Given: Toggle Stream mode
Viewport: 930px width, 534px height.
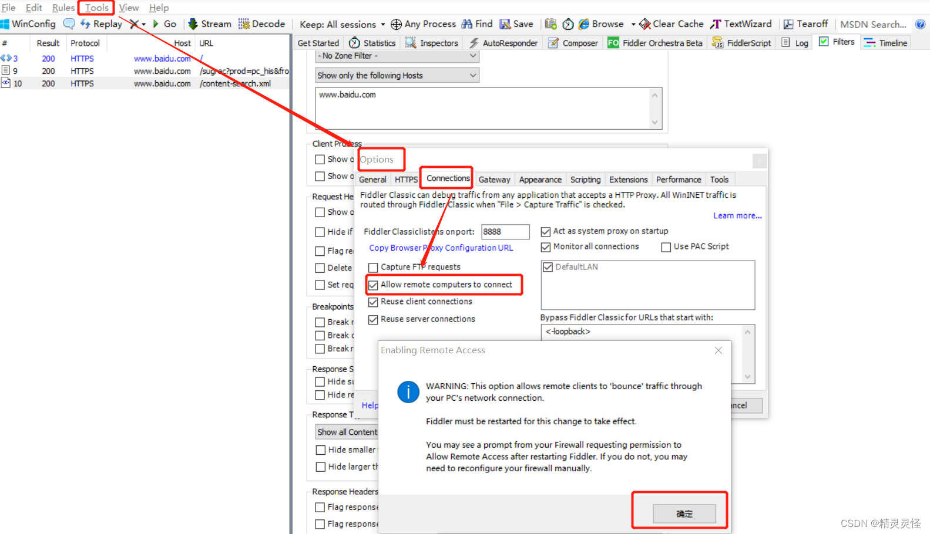Looking at the screenshot, I should coord(209,24).
